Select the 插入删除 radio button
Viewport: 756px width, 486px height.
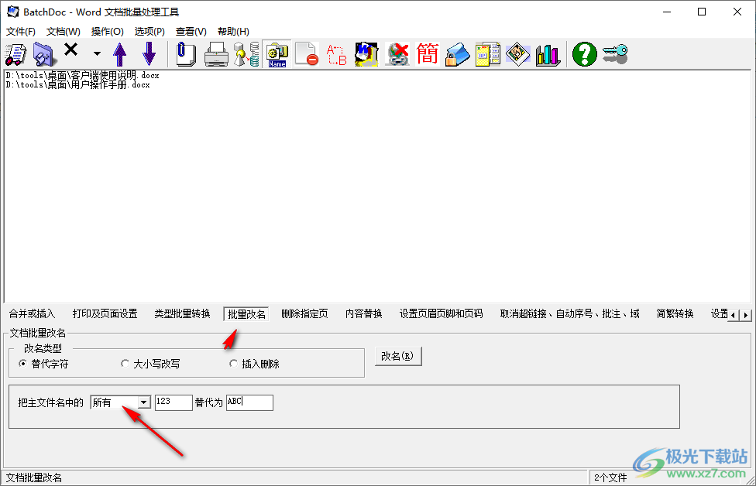point(255,364)
